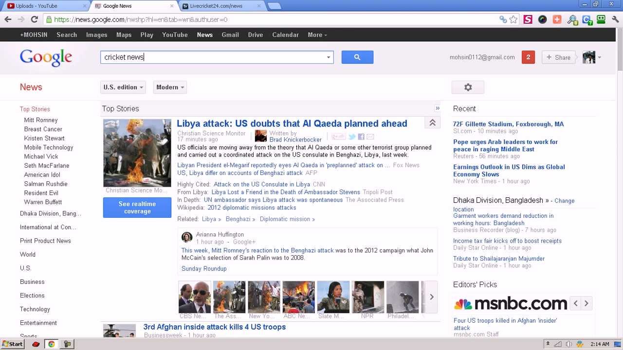Open the green robot extension icon
This screenshot has width=623, height=350.
click(x=601, y=19)
